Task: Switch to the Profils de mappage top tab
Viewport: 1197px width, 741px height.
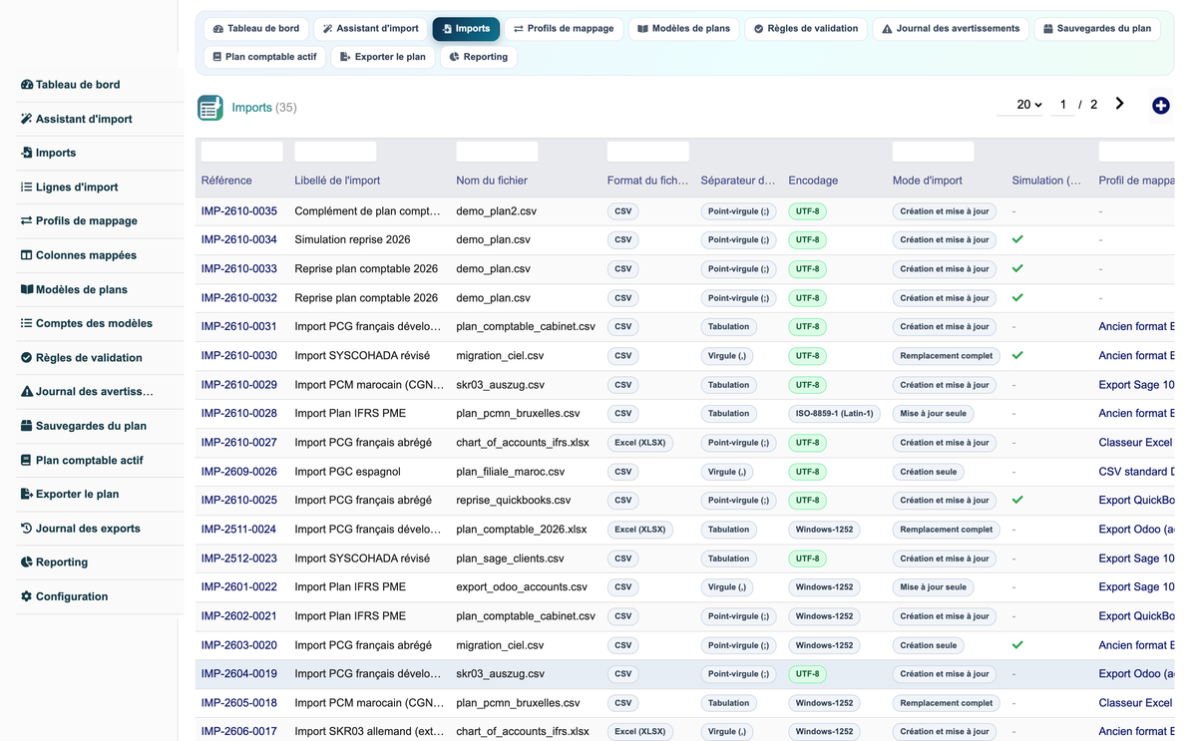Action: [564, 29]
